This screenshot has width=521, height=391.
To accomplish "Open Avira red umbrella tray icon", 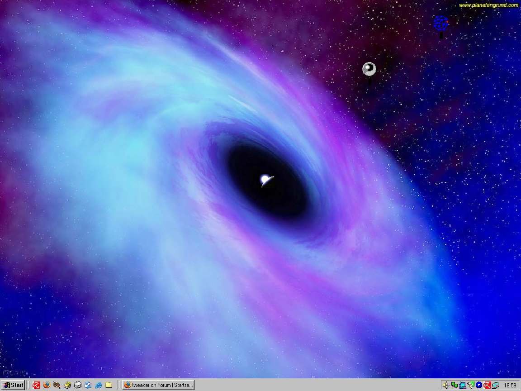I will 487,385.
